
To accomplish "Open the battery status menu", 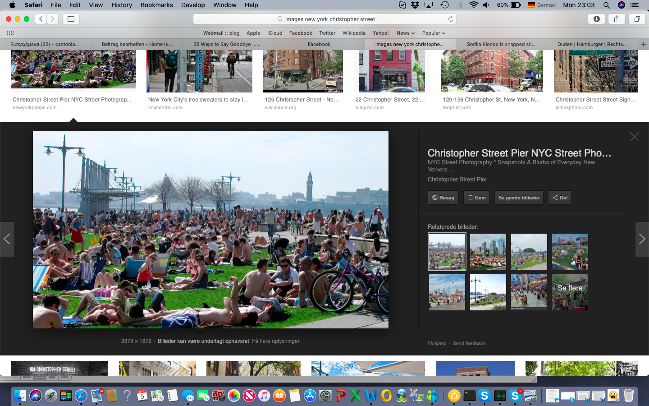I will coord(509,5).
